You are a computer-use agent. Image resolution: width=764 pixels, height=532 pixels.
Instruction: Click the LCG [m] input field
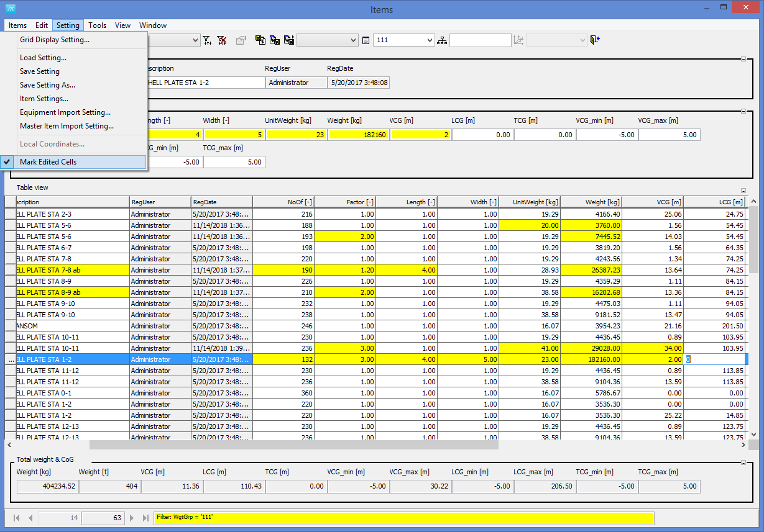482,135
